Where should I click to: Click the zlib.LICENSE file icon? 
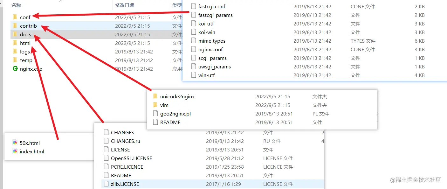pos(106,184)
